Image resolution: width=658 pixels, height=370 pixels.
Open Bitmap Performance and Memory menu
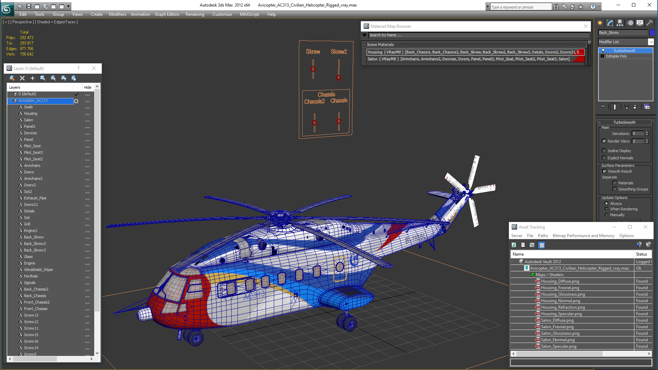pyautogui.click(x=583, y=236)
